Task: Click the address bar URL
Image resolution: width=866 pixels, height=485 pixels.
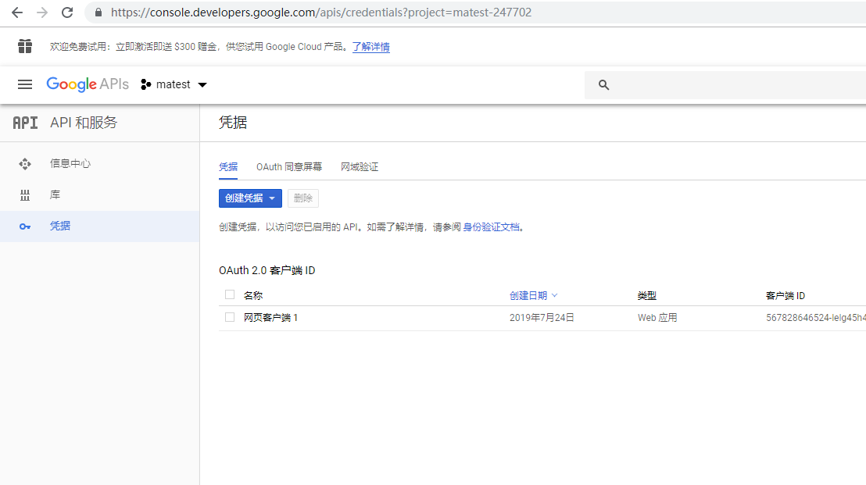Action: [x=321, y=12]
